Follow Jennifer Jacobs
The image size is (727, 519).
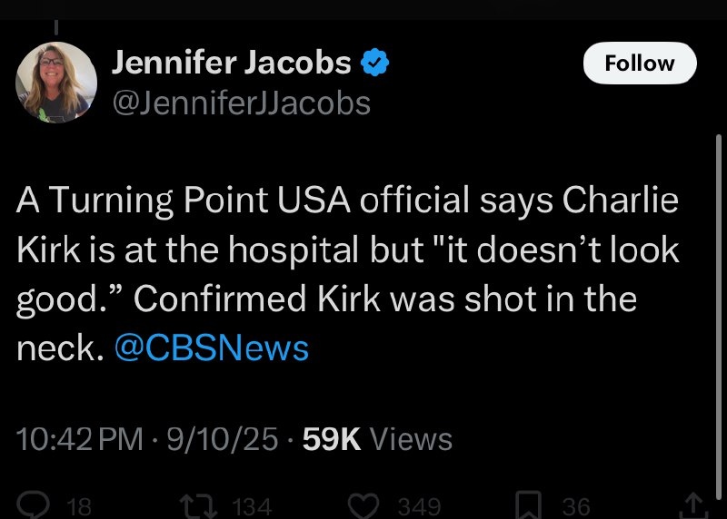[640, 64]
